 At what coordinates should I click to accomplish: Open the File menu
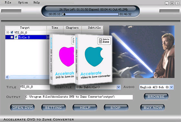[x=8, y=2]
